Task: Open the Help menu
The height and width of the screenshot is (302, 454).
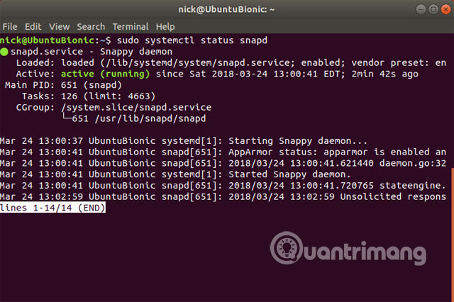Action: 165,27
